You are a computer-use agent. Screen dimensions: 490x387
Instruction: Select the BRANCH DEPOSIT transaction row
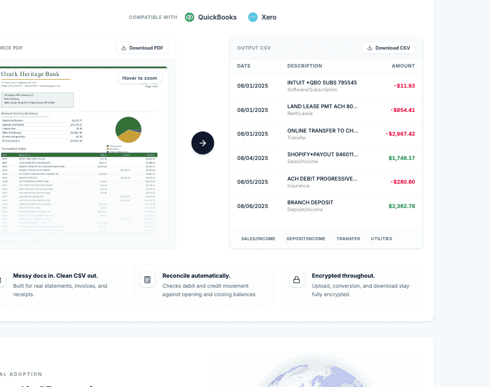point(326,206)
